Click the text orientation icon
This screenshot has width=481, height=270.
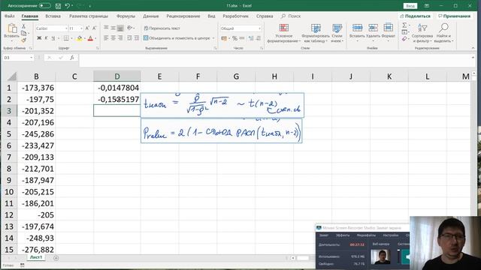130,28
